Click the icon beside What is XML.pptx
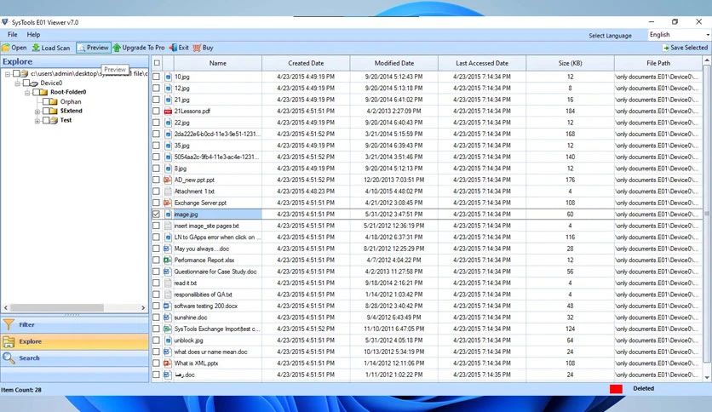Viewport: 712px width, 412px height. coord(168,363)
